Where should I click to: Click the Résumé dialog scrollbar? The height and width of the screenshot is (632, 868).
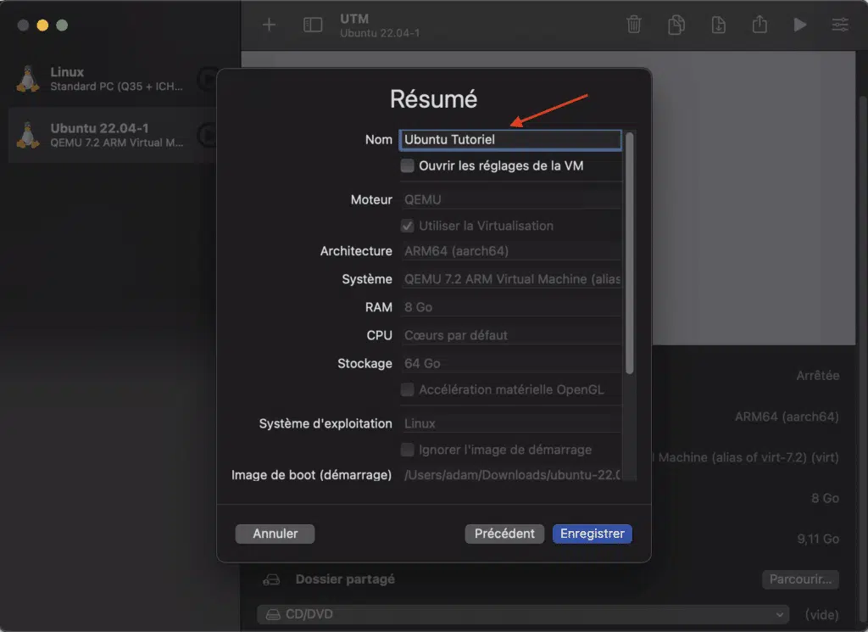point(630,253)
